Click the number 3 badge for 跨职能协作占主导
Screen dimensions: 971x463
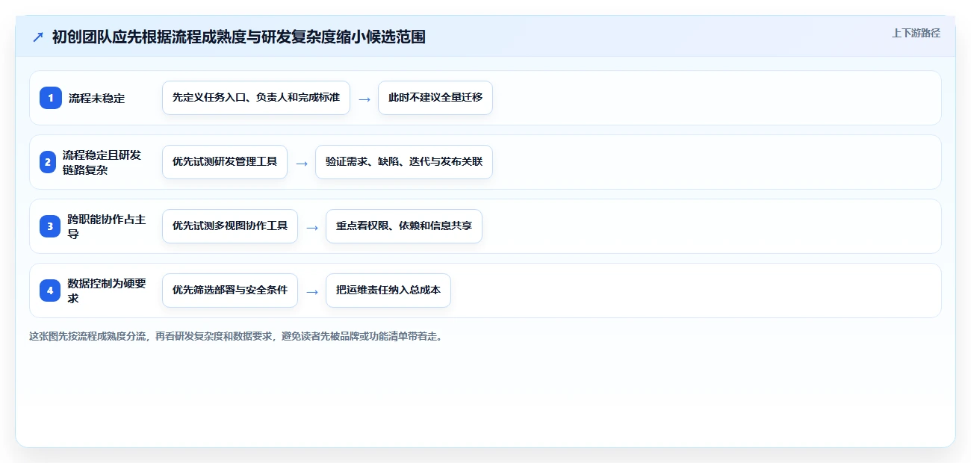pos(50,226)
